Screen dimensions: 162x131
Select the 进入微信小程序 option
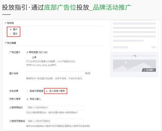(x=47, y=91)
